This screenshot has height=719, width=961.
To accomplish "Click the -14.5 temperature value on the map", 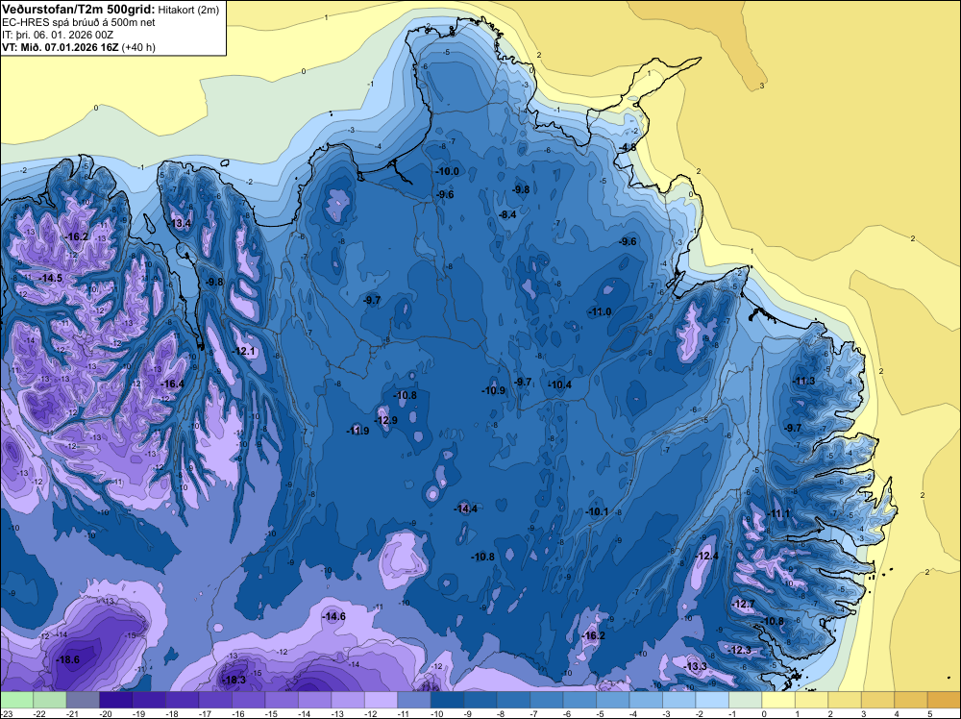I will [x=50, y=279].
